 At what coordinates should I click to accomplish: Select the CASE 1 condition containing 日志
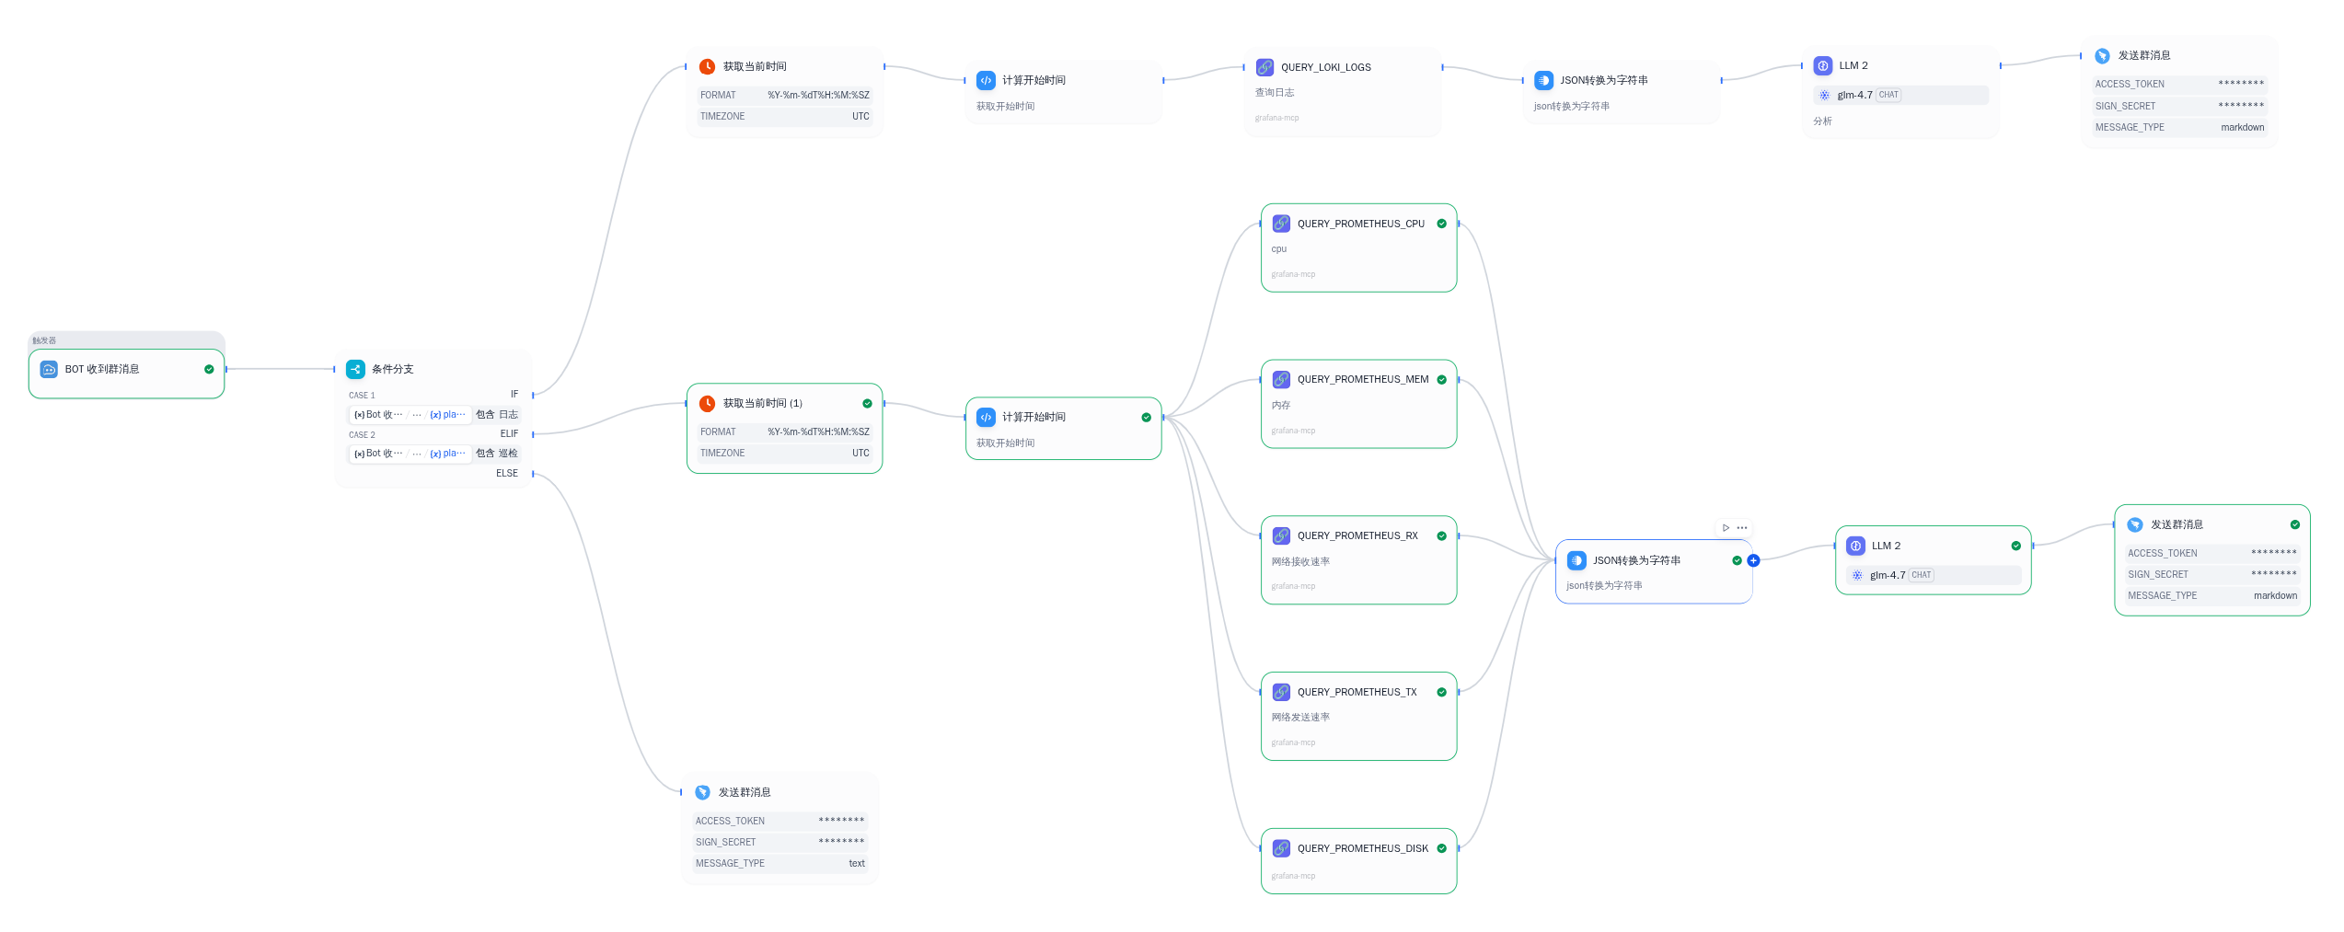pos(434,415)
